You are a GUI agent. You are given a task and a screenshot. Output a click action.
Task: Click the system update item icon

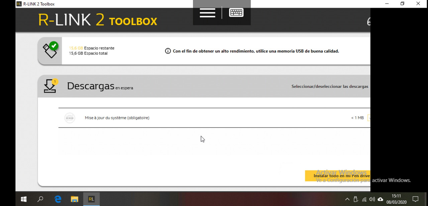pyautogui.click(x=70, y=118)
